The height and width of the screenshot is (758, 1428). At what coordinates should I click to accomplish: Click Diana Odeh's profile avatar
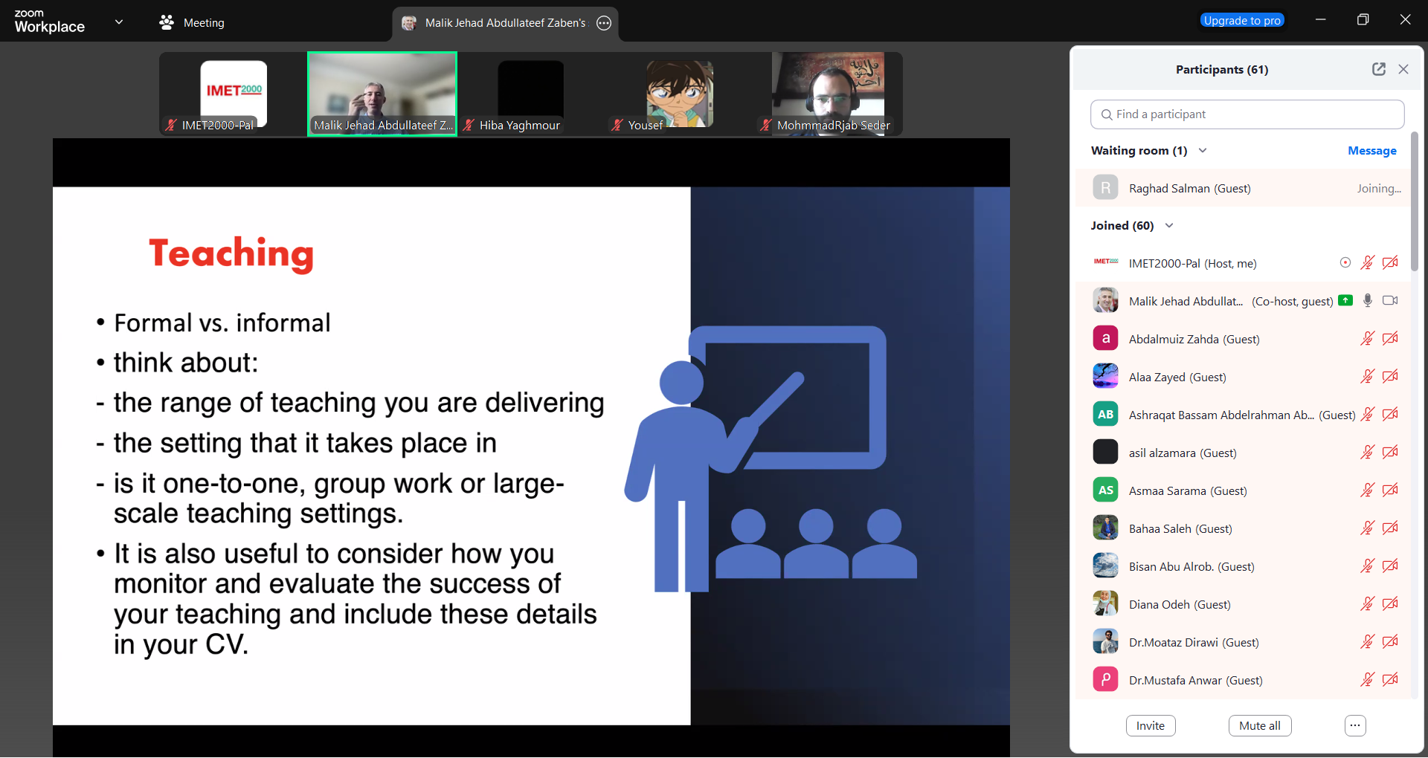pos(1105,604)
